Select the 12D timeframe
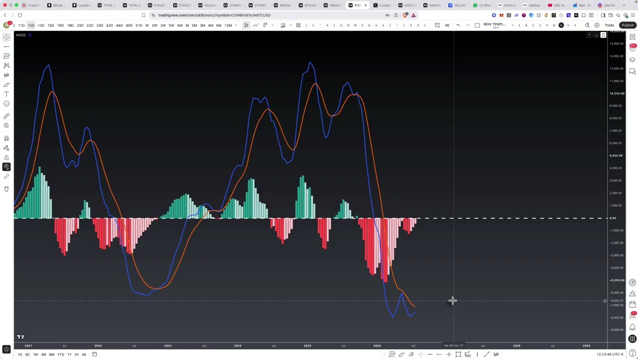Viewport: 638px width, 359px height. [31, 25]
